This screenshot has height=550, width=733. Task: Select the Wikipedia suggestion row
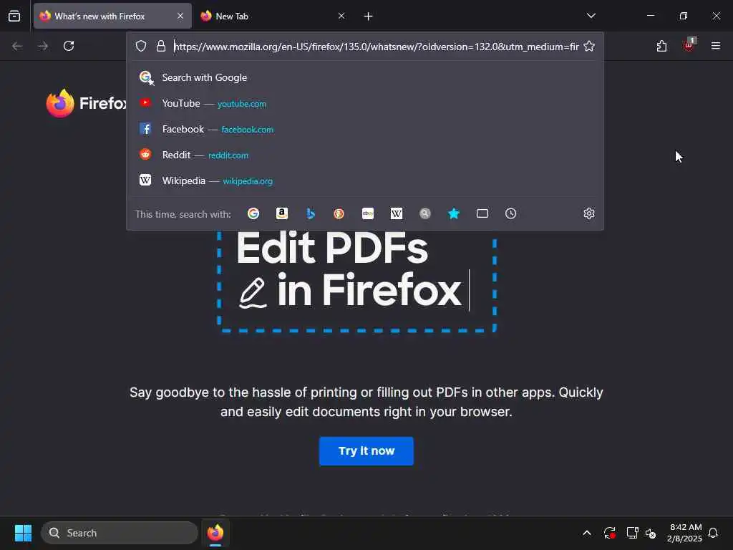point(365,180)
